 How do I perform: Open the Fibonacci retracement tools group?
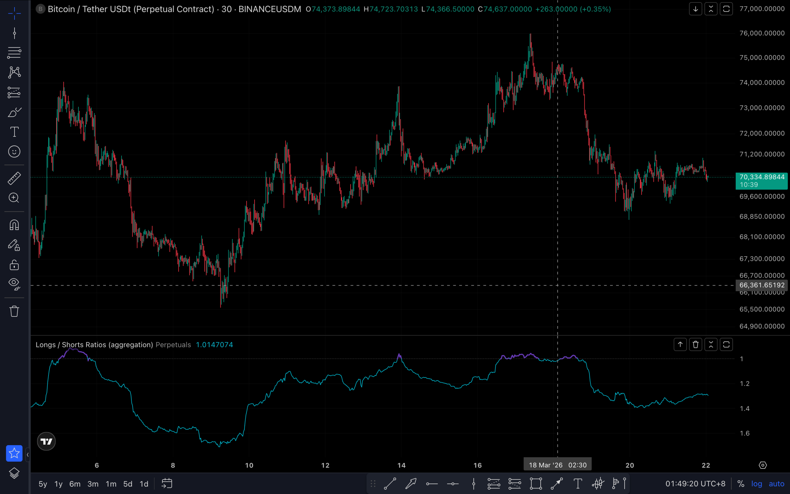pos(15,52)
